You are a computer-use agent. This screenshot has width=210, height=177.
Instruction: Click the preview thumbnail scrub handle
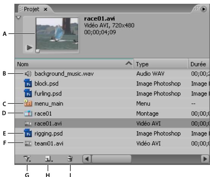pyautogui.click(x=38, y=51)
